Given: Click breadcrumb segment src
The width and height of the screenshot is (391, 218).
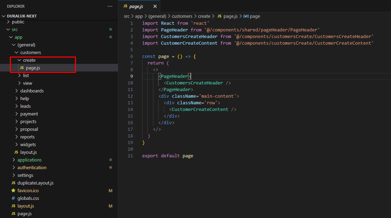Looking at the screenshot, I should tap(127, 16).
